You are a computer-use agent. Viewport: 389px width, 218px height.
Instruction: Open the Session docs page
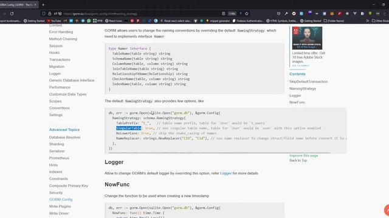tap(55, 46)
